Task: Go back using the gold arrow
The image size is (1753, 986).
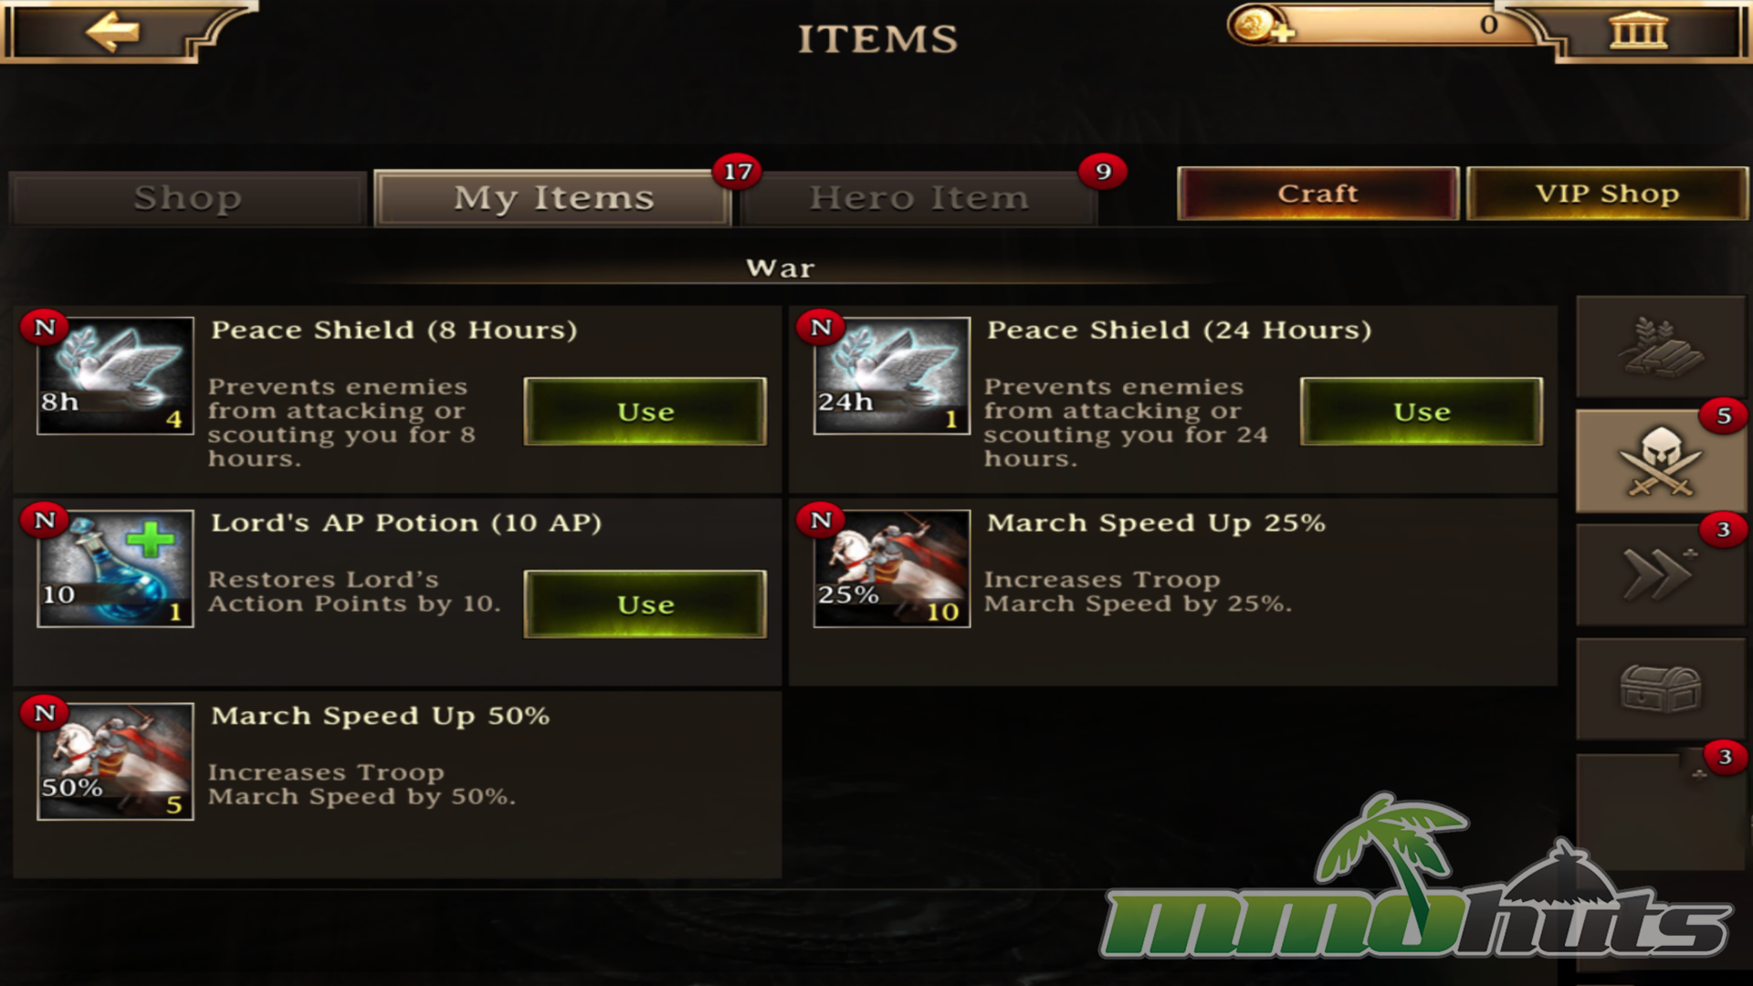Action: 112,32
